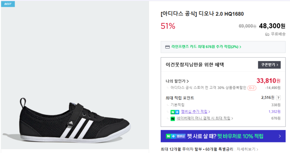Open 멤버십 추가 적립 link
Screen dimensions: 290x153
[x=195, y=112]
